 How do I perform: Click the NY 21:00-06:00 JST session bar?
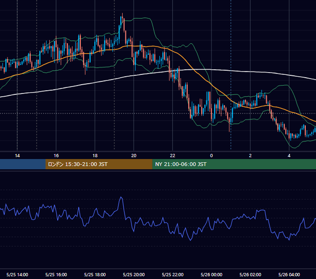pos(234,164)
